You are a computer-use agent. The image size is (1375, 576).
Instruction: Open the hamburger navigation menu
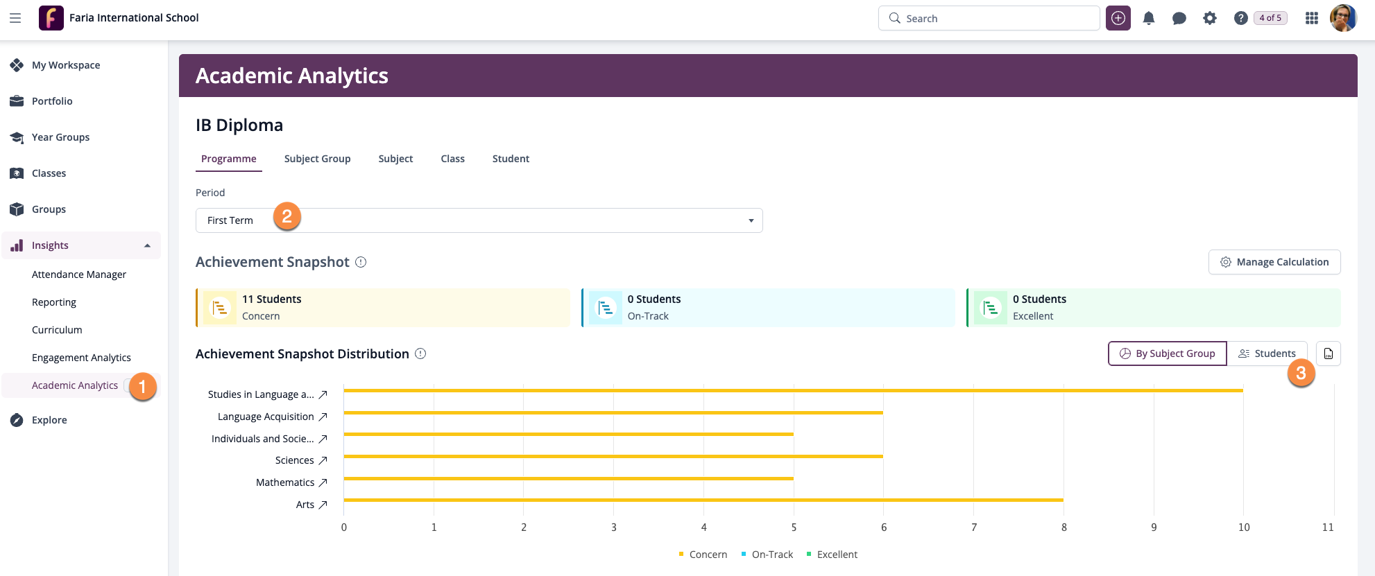coord(15,18)
